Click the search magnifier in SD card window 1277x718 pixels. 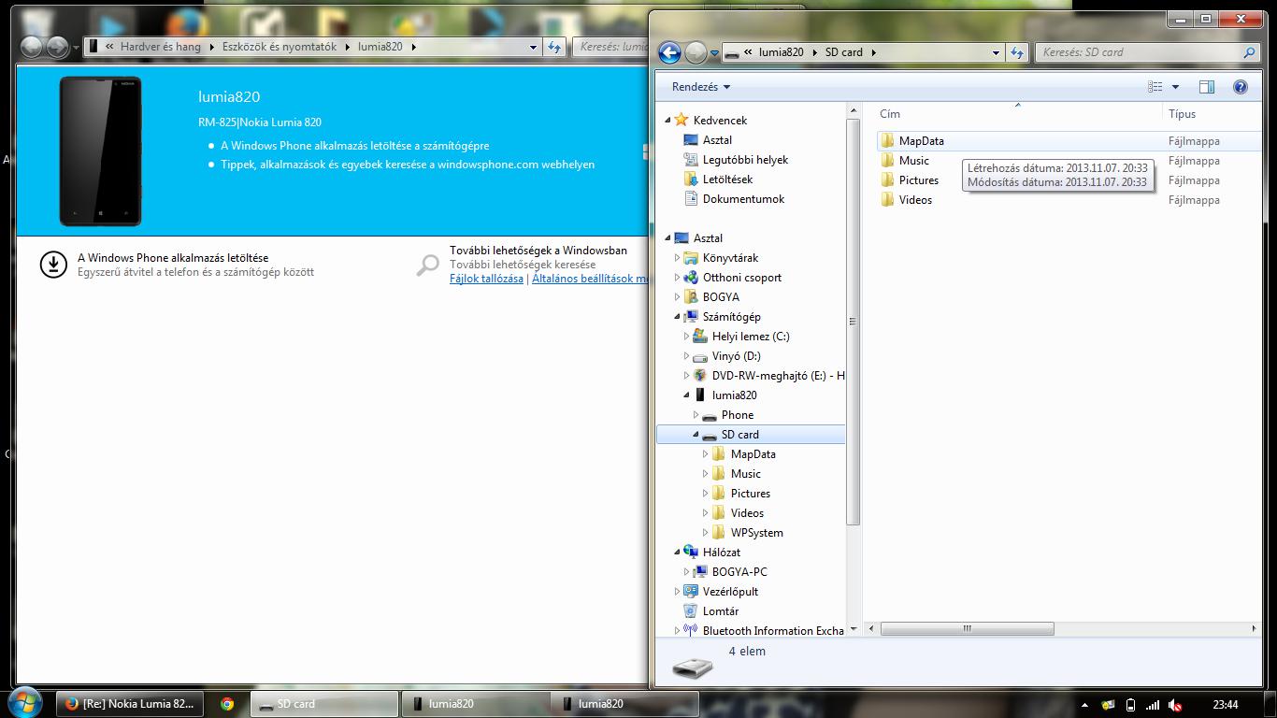point(1250,52)
